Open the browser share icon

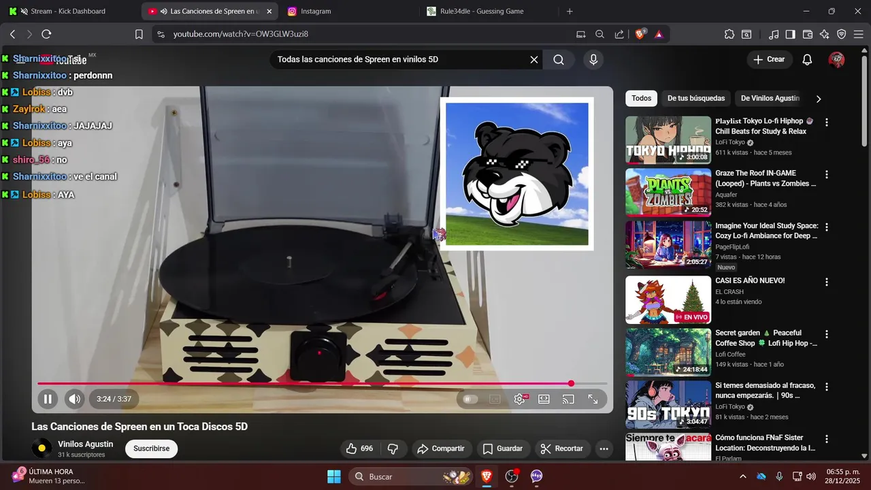coord(619,34)
